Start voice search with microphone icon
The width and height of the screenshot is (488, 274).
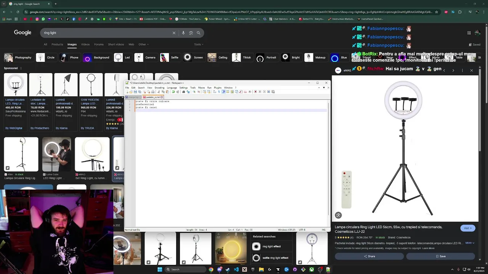tap(183, 33)
